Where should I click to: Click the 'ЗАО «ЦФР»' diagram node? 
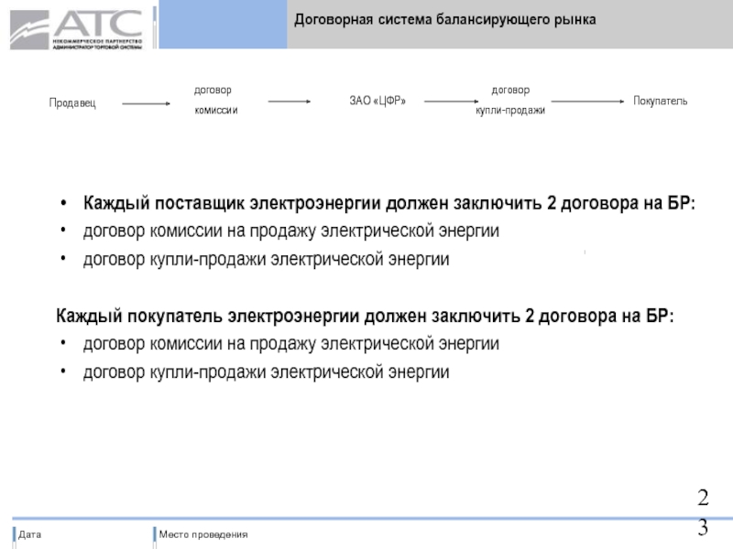pos(377,101)
